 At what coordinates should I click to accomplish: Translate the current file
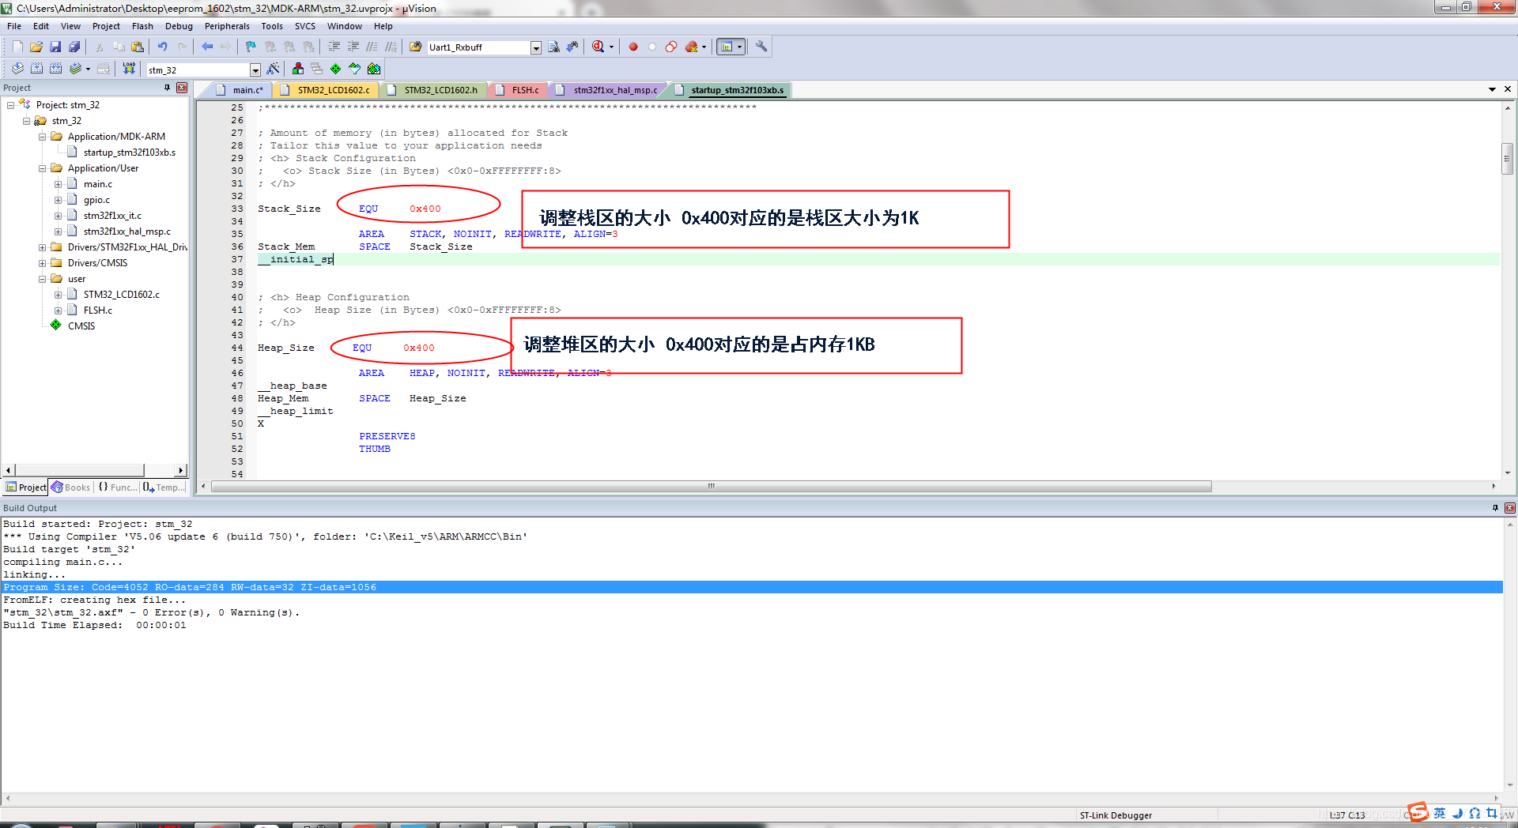17,69
